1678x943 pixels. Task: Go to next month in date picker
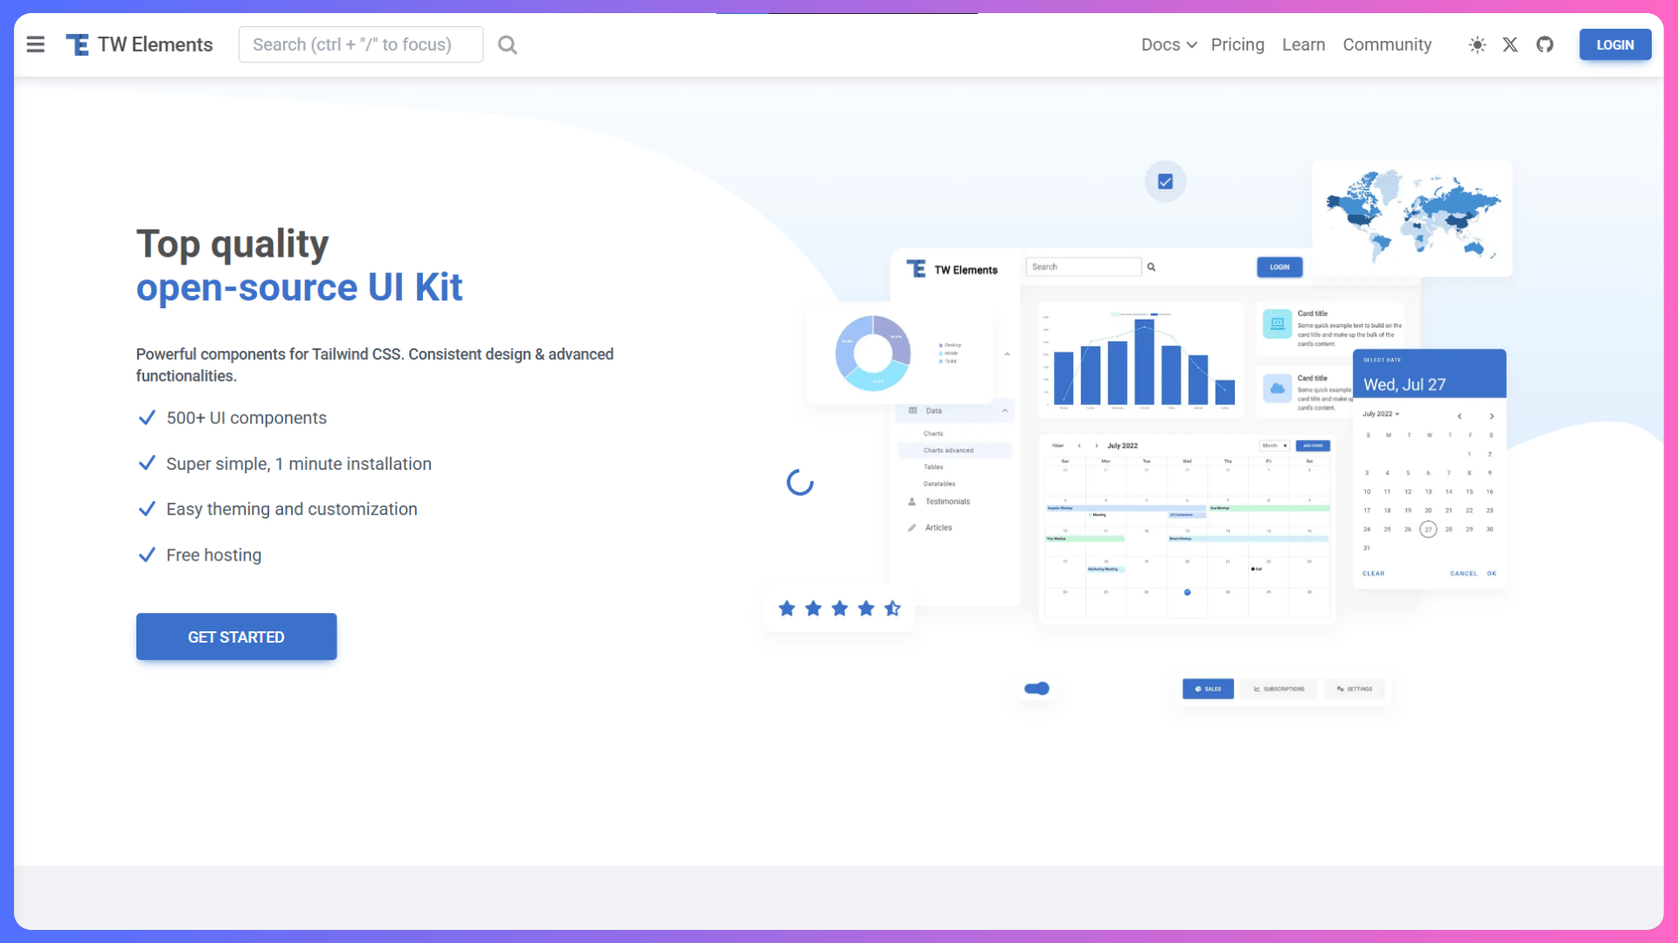(x=1492, y=416)
